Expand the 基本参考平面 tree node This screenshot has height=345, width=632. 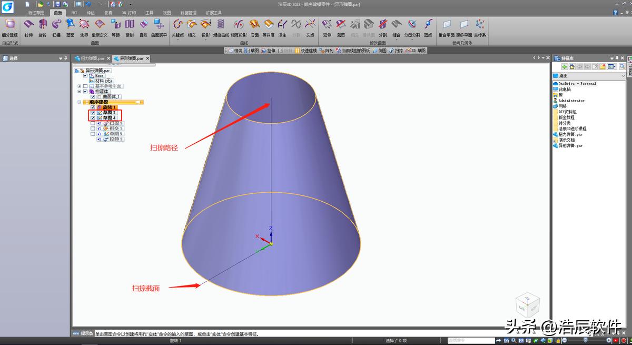click(79, 86)
